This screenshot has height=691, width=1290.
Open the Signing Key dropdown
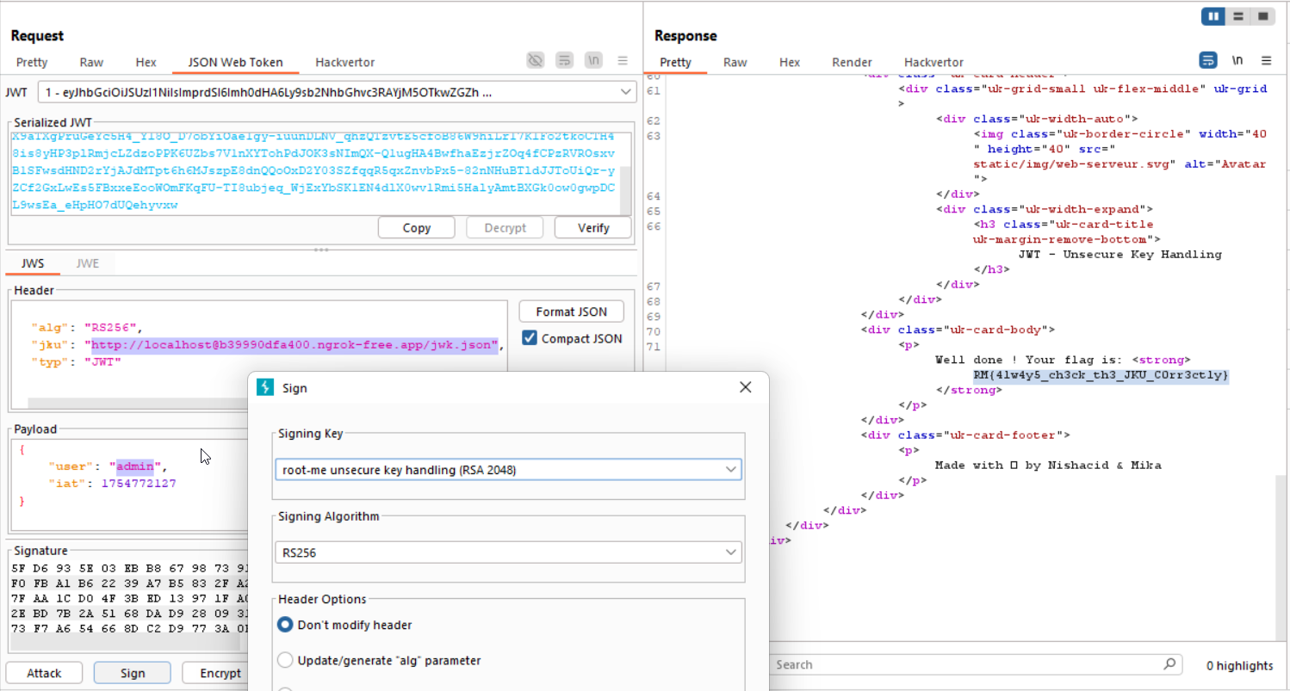click(x=731, y=470)
